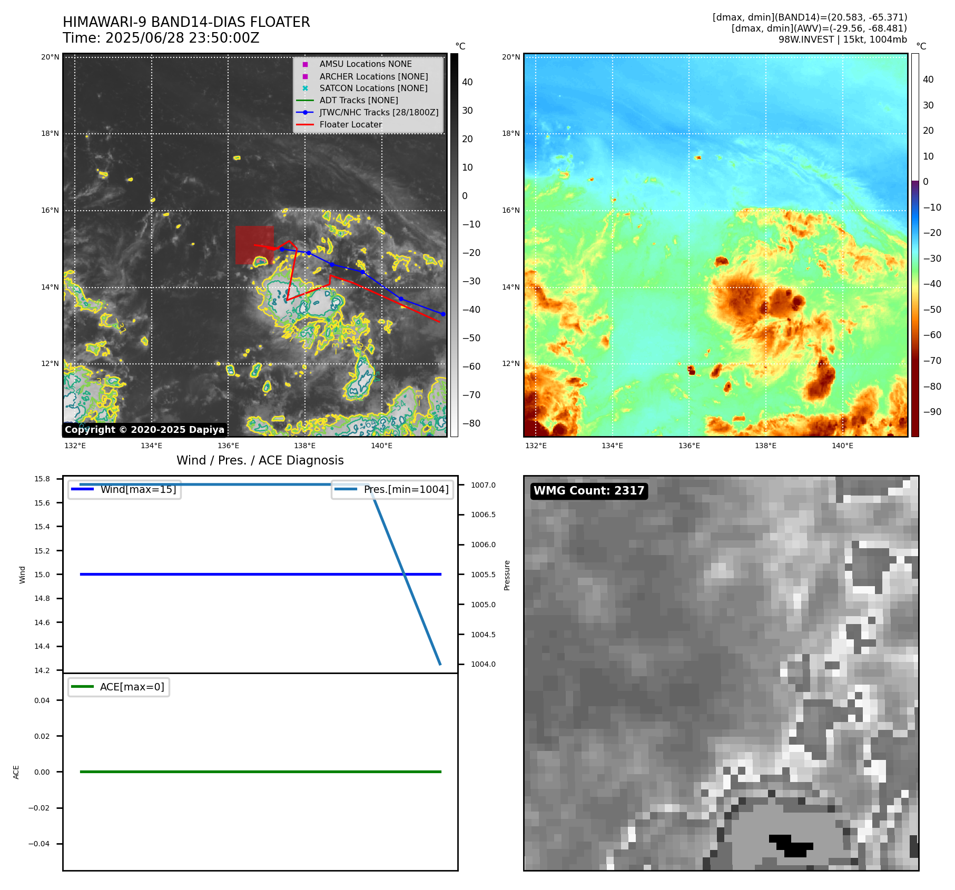Click the cyan SATCON Locations x marker
955x890 pixels.
click(x=305, y=88)
